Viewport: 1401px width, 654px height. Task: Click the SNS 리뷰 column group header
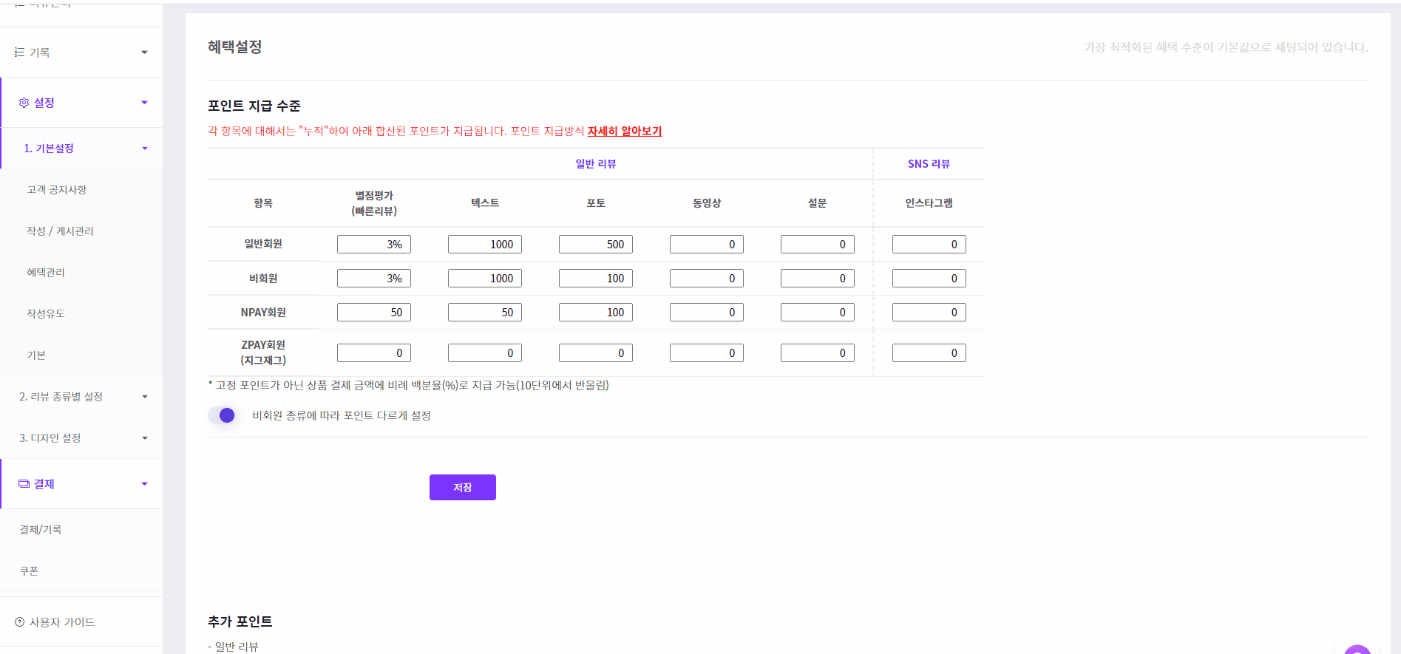[x=929, y=164]
